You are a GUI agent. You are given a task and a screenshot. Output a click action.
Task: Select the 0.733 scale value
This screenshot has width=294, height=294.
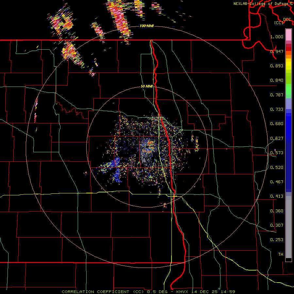tap(277, 109)
